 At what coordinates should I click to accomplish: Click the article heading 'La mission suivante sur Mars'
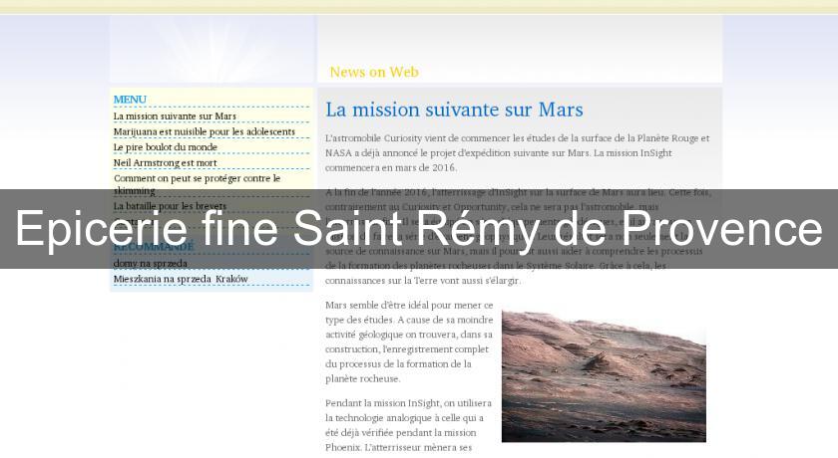454,110
